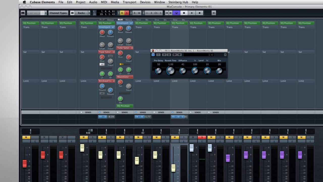Open Channel Types filter dropdown
Viewport: 323px width, 182px height.
58,13
